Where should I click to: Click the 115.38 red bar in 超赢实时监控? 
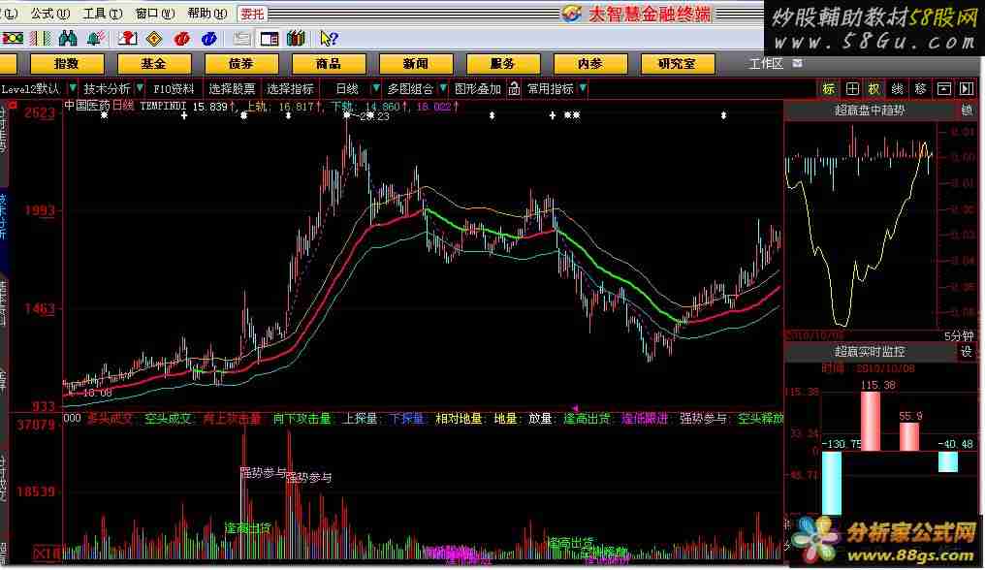tap(870, 421)
